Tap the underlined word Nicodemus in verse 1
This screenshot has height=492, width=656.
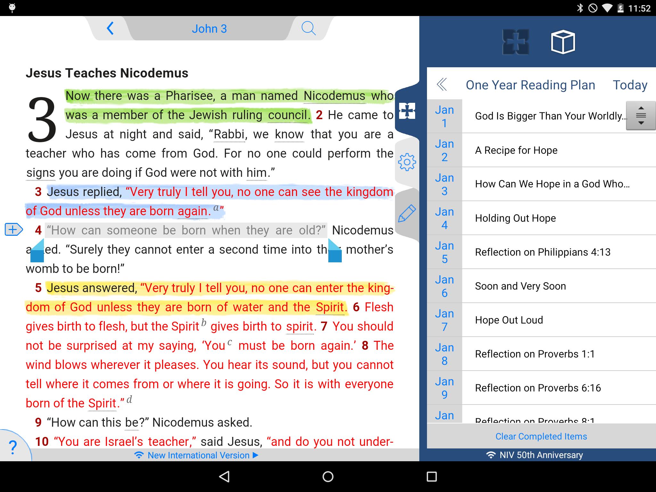pyautogui.click(x=334, y=96)
